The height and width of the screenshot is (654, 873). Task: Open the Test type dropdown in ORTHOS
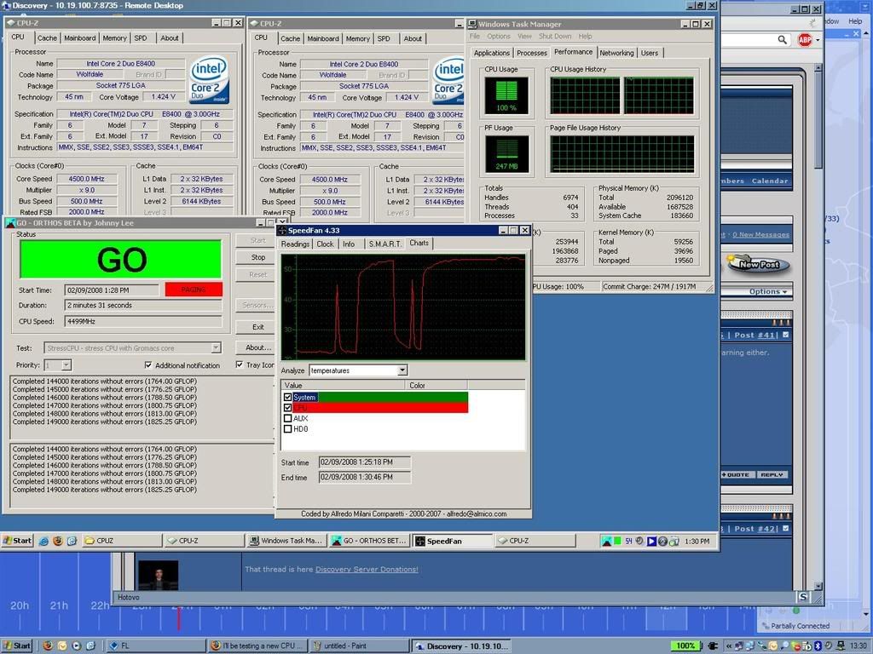216,347
